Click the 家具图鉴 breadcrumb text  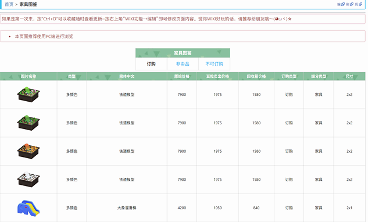(28, 4)
